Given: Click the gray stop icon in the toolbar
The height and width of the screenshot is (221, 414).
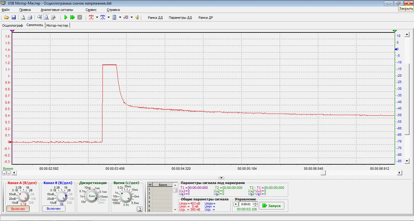Looking at the screenshot, I should point(80,18).
